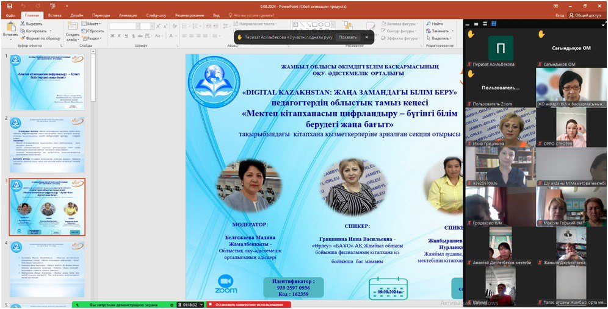Click Сбросить to reset slide
This screenshot has height=309, width=608.
point(93,31)
